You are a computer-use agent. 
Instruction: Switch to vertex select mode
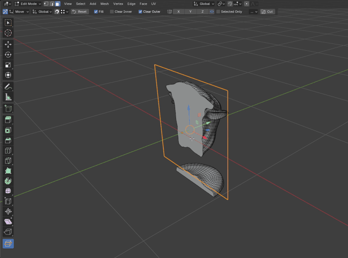46,4
